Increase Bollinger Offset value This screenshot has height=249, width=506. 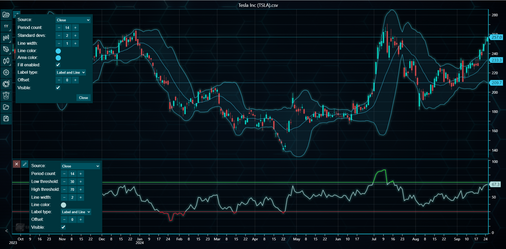(x=75, y=80)
